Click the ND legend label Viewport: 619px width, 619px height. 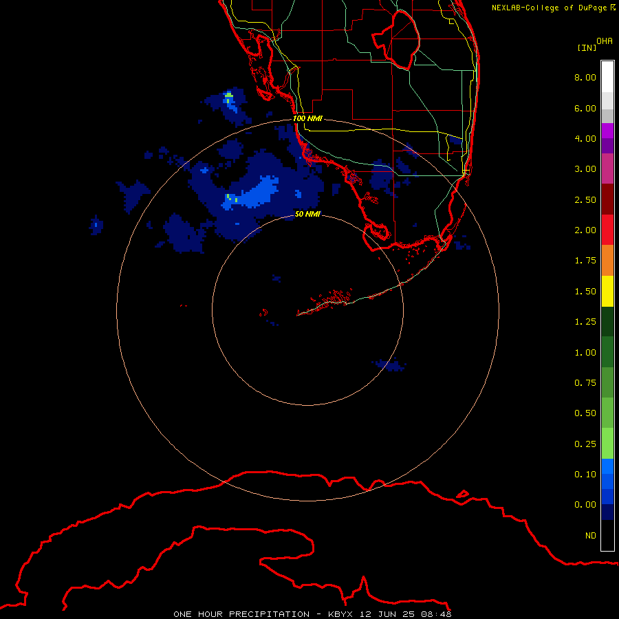click(x=591, y=536)
